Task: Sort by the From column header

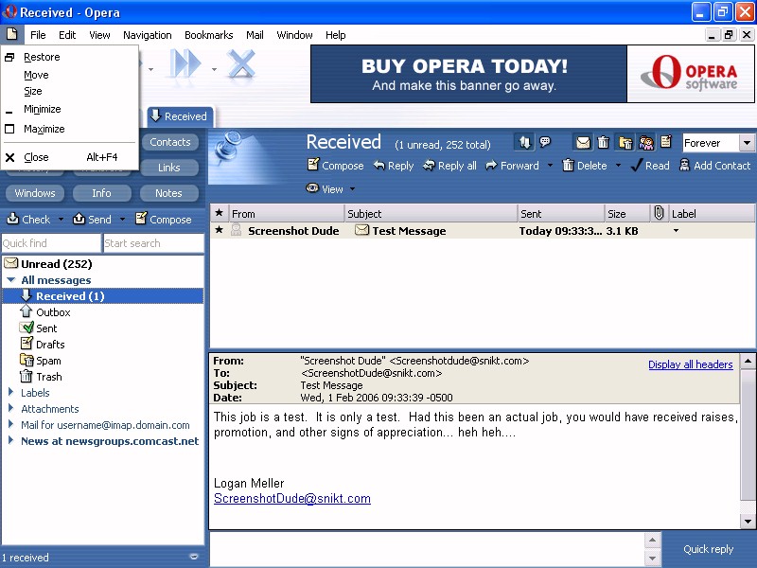Action: [x=286, y=214]
